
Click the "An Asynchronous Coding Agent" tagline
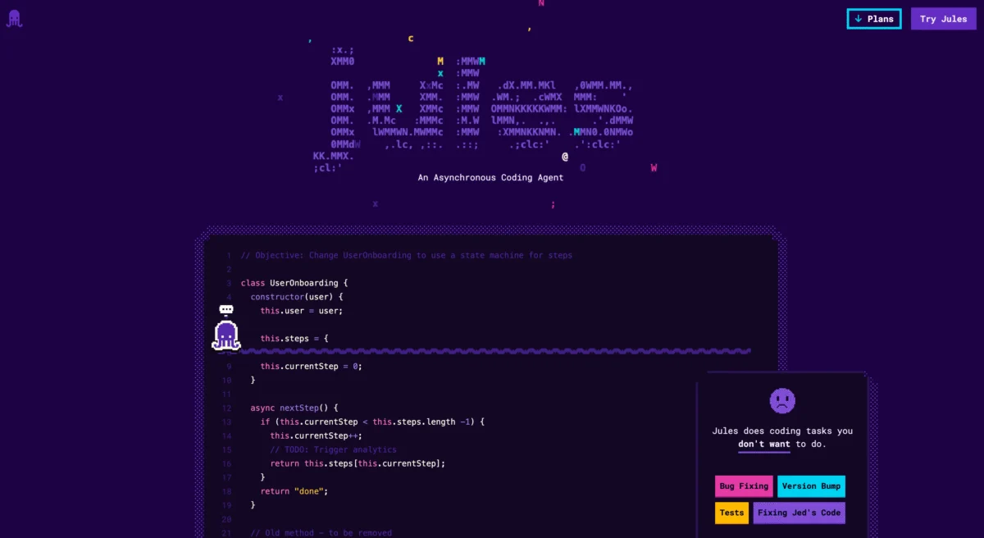click(x=490, y=177)
